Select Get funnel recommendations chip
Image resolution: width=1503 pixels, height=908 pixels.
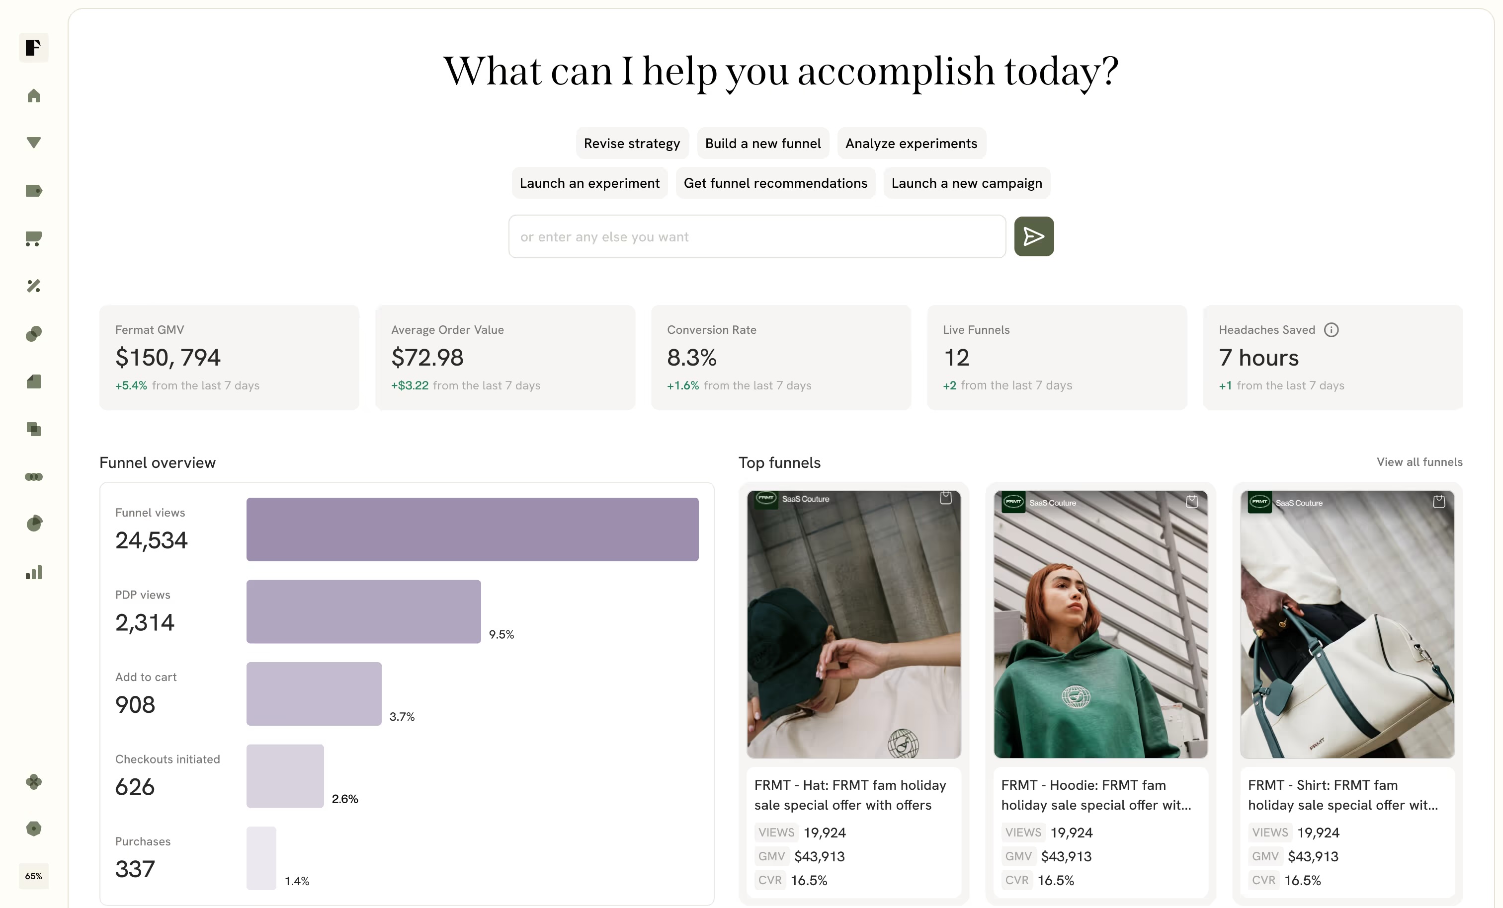[x=775, y=183]
